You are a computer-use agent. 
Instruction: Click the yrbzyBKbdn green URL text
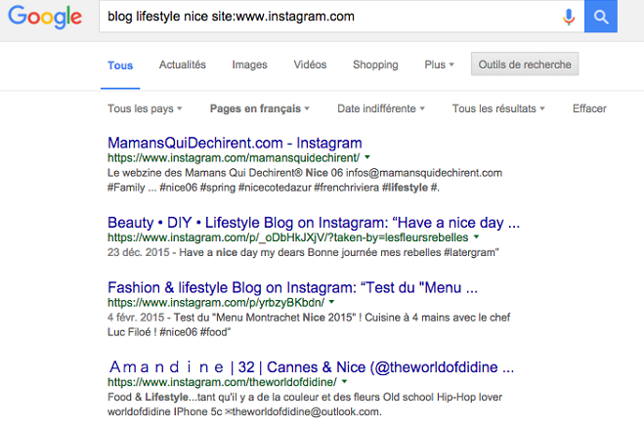(x=216, y=303)
